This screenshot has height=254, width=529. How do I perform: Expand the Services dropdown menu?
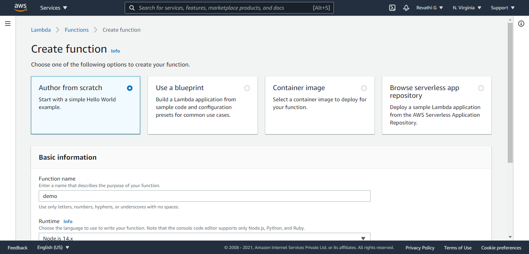(x=53, y=8)
